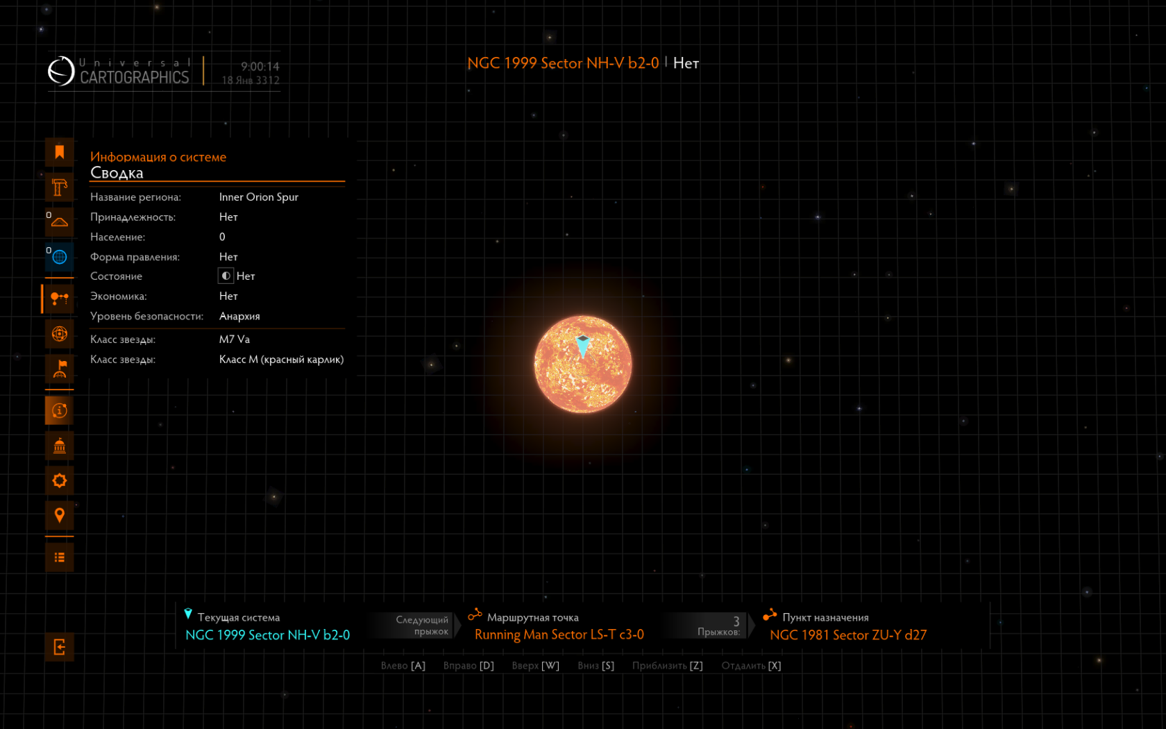1166x729 pixels.
Task: Click the globe-with-orbit icon in the sidebar
Action: (x=60, y=334)
